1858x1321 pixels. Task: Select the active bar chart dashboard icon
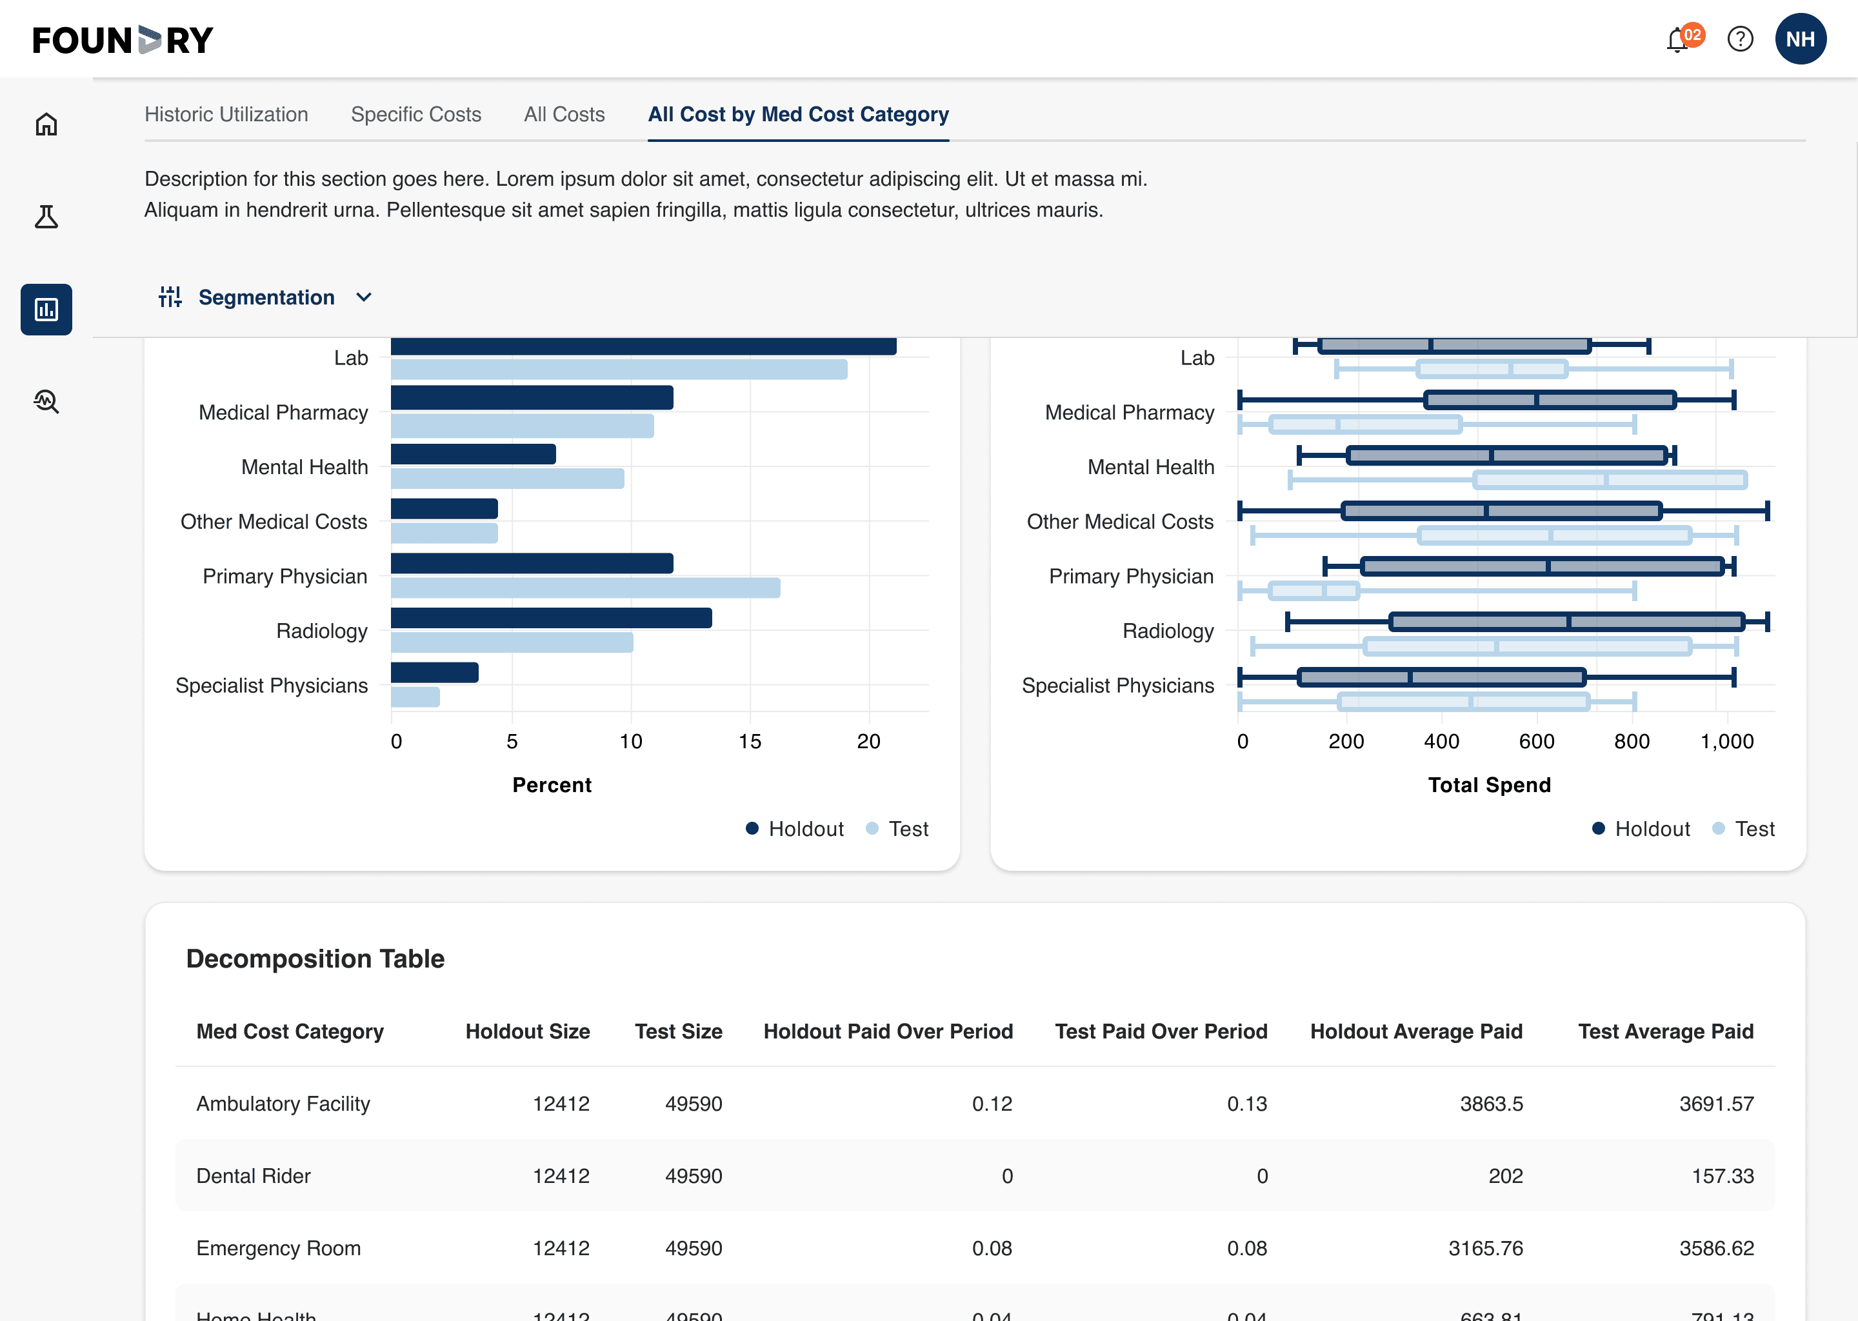[x=46, y=310]
